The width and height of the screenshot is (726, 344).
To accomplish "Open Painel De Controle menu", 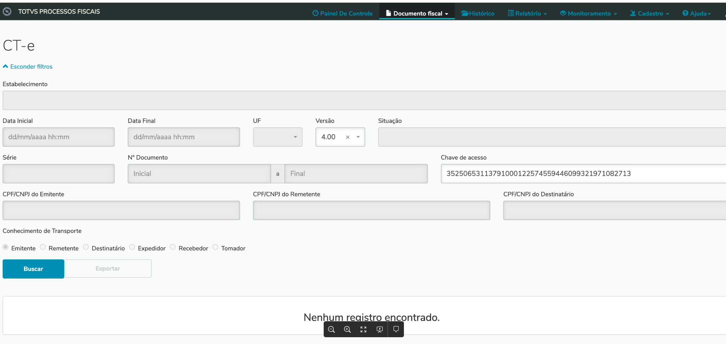I will point(342,13).
